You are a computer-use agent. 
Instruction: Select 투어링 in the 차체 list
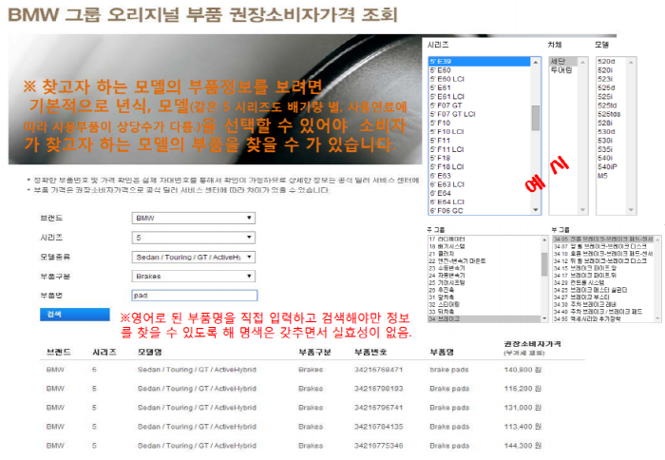click(563, 70)
